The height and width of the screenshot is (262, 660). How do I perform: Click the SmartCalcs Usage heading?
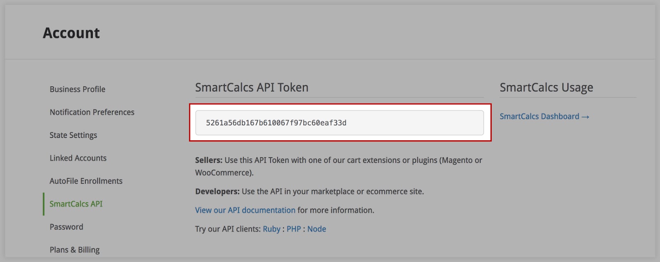point(547,87)
